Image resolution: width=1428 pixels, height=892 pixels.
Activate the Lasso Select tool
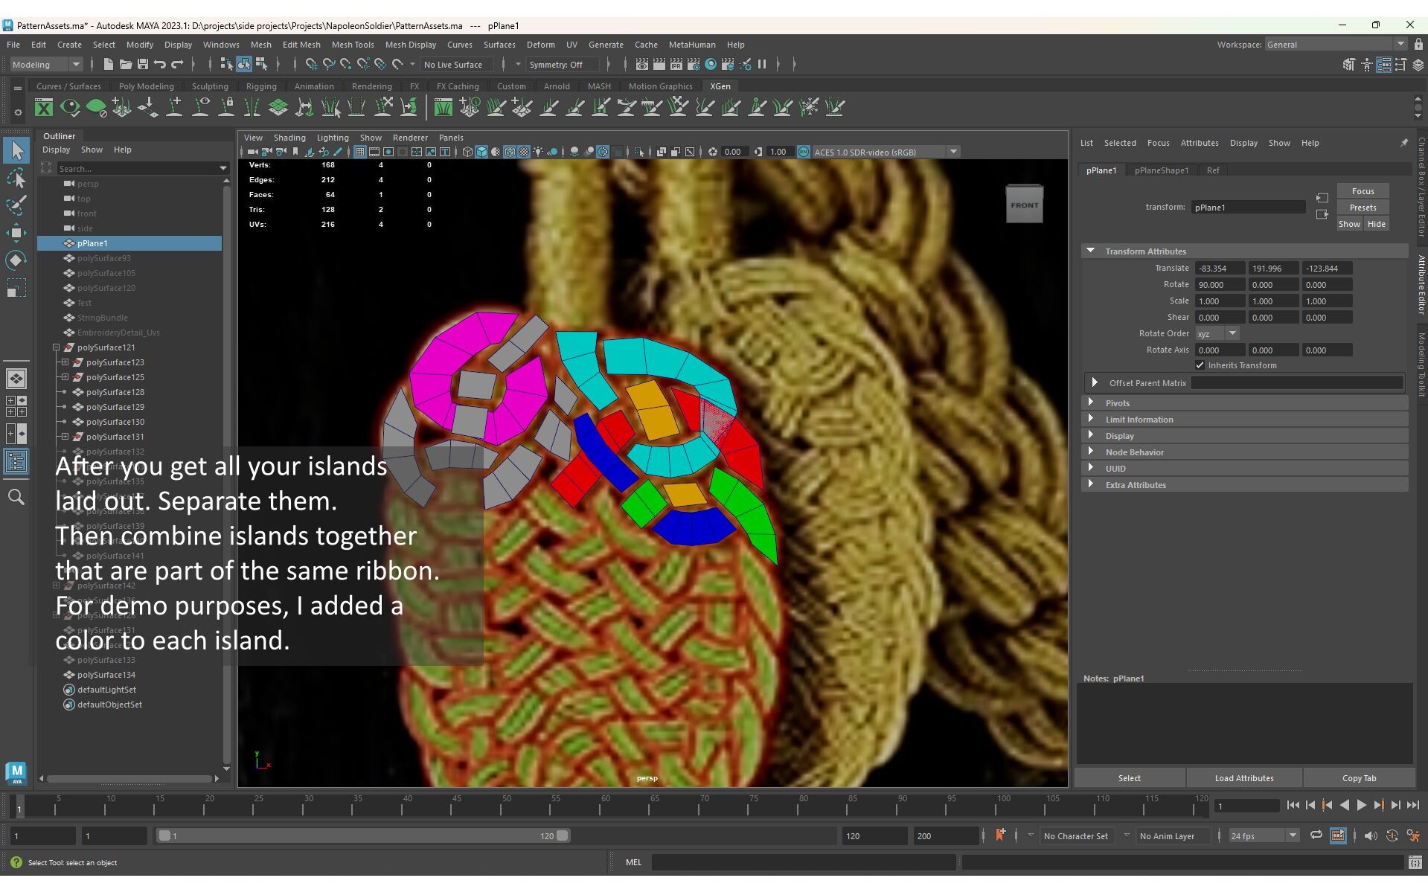click(x=16, y=179)
